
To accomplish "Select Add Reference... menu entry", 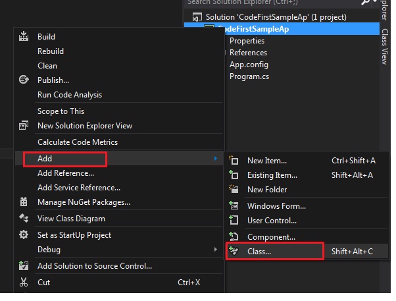I will 66,173.
